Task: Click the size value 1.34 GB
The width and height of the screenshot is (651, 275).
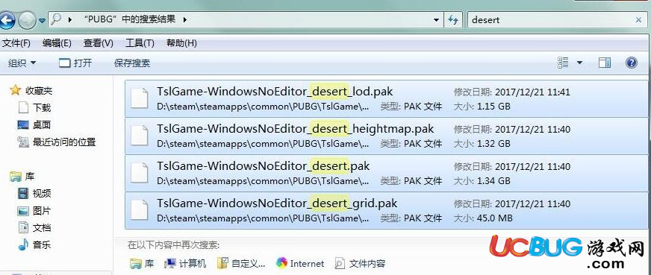Action: point(493,181)
